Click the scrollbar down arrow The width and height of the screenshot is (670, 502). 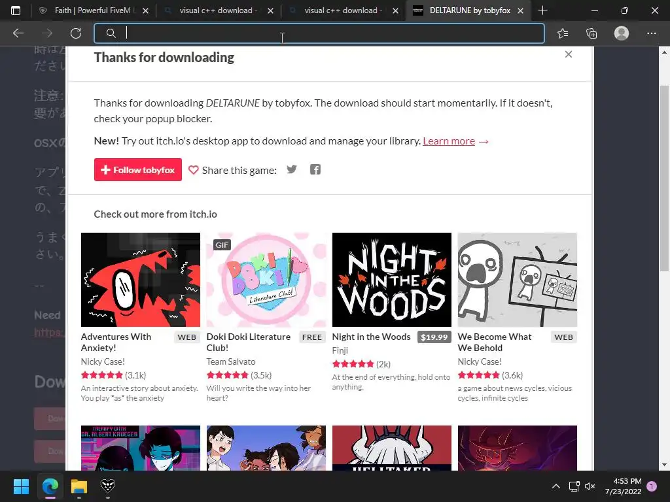pyautogui.click(x=664, y=465)
